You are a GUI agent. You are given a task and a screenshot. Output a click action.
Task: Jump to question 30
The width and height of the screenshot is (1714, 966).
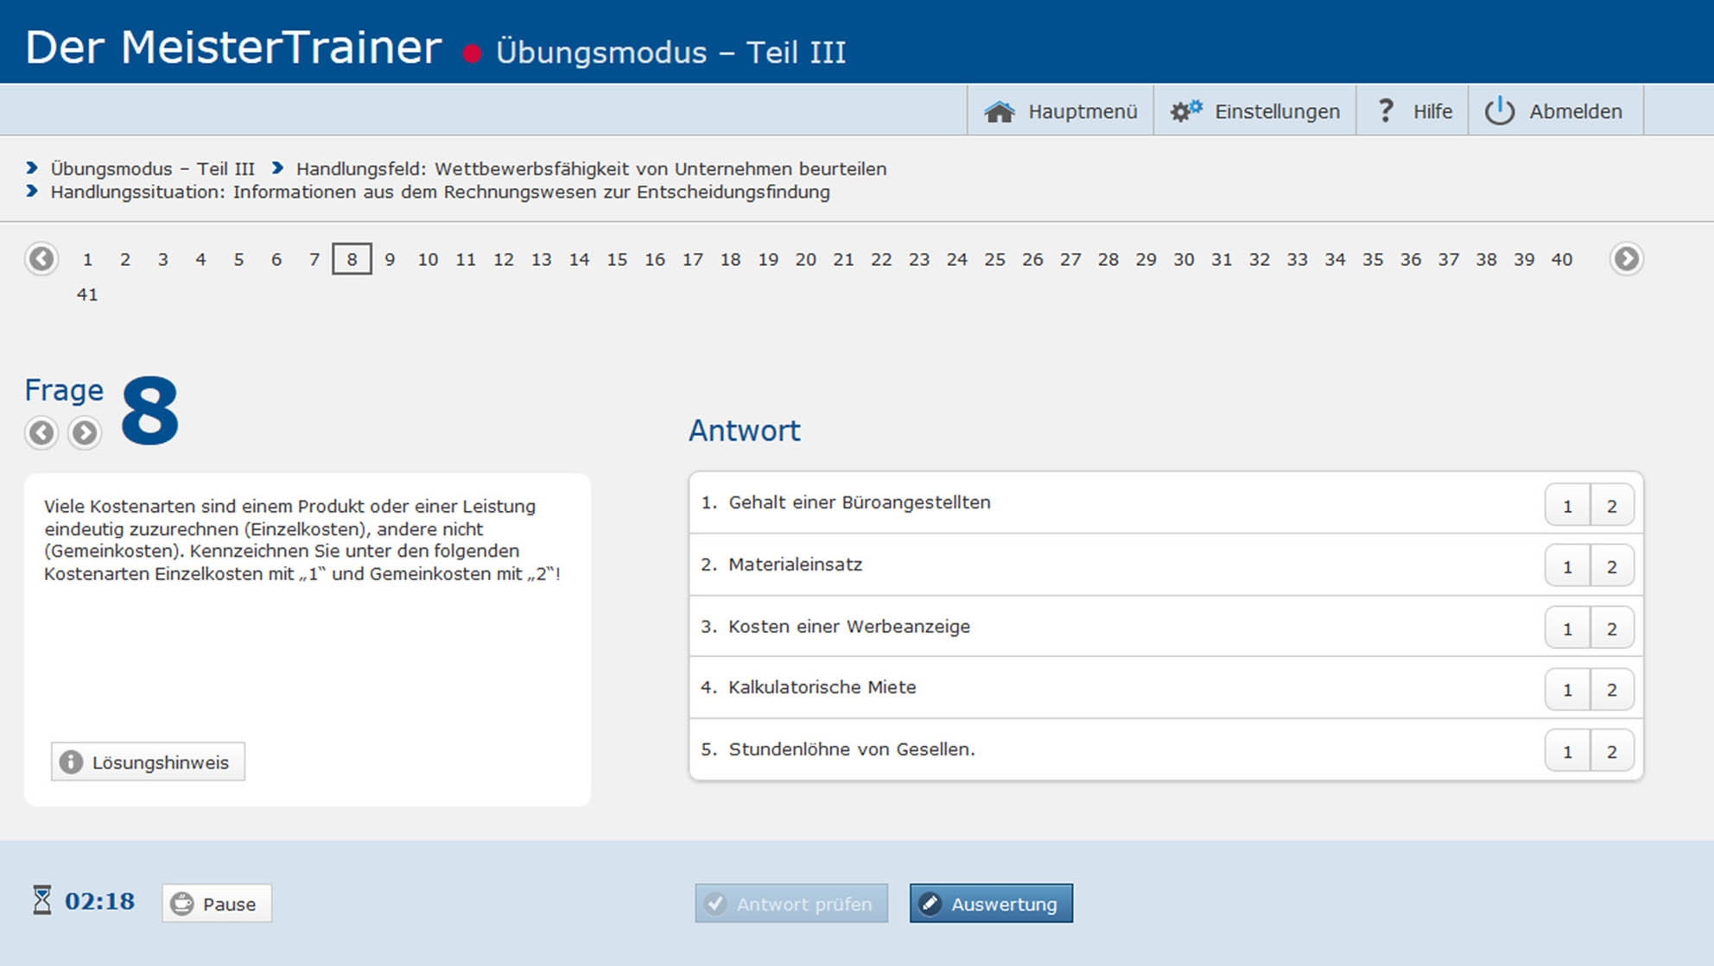coord(1184,259)
